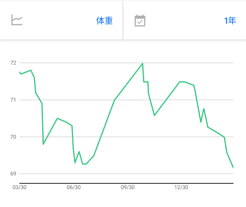This screenshot has height=207, width=246.
Task: Select the 03/30 date label
Action: pyautogui.click(x=20, y=187)
